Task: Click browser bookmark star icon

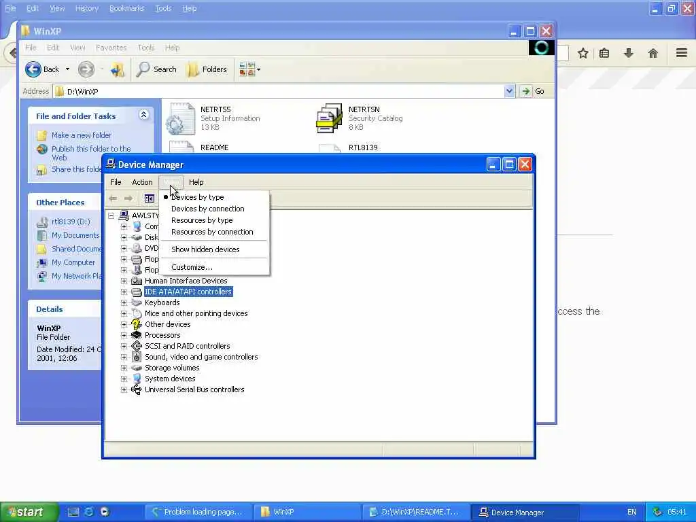Action: pos(582,54)
